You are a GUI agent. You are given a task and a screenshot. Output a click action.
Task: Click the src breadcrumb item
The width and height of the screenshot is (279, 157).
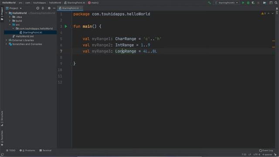(20, 3)
